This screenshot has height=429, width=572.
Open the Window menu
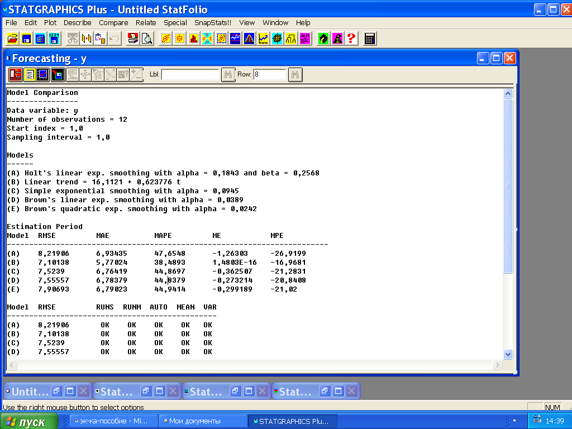coord(275,22)
